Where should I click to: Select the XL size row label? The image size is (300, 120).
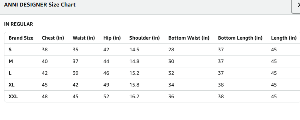[x=12, y=85]
